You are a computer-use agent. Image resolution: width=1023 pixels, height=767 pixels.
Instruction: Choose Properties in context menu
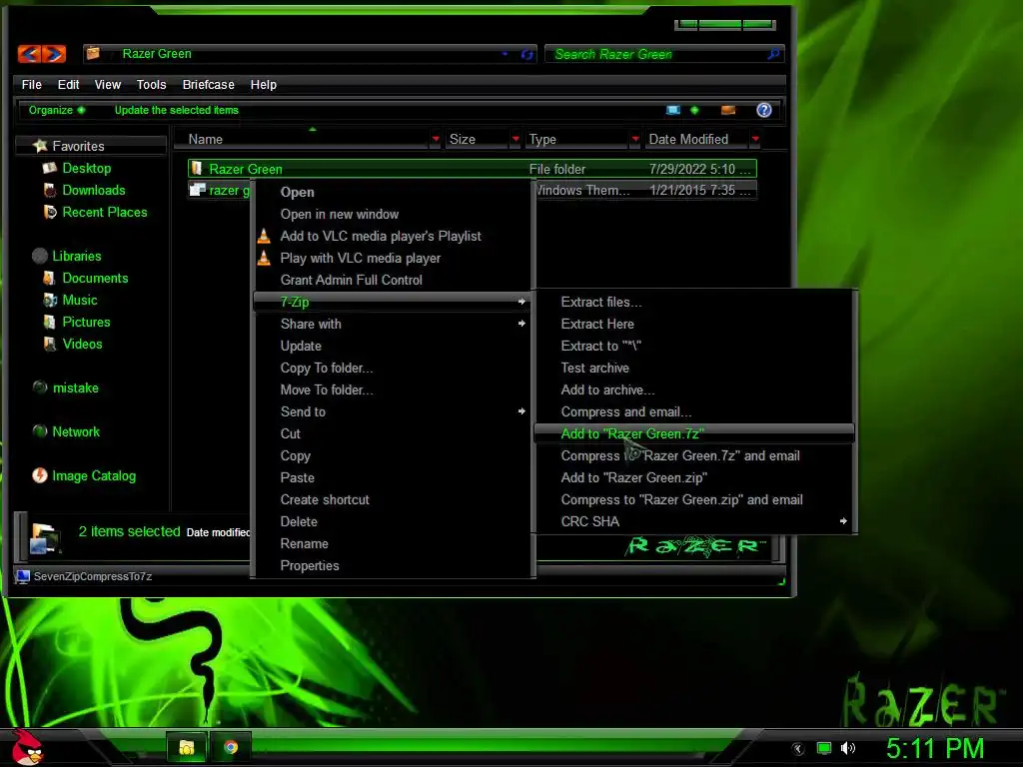pyautogui.click(x=392, y=565)
